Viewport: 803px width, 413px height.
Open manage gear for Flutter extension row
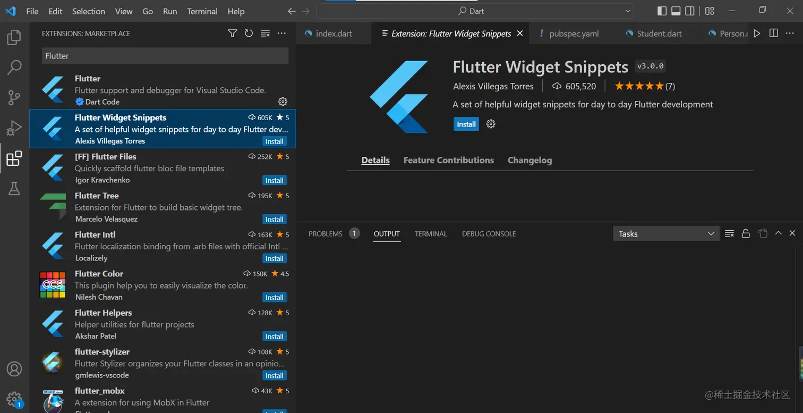coord(283,102)
